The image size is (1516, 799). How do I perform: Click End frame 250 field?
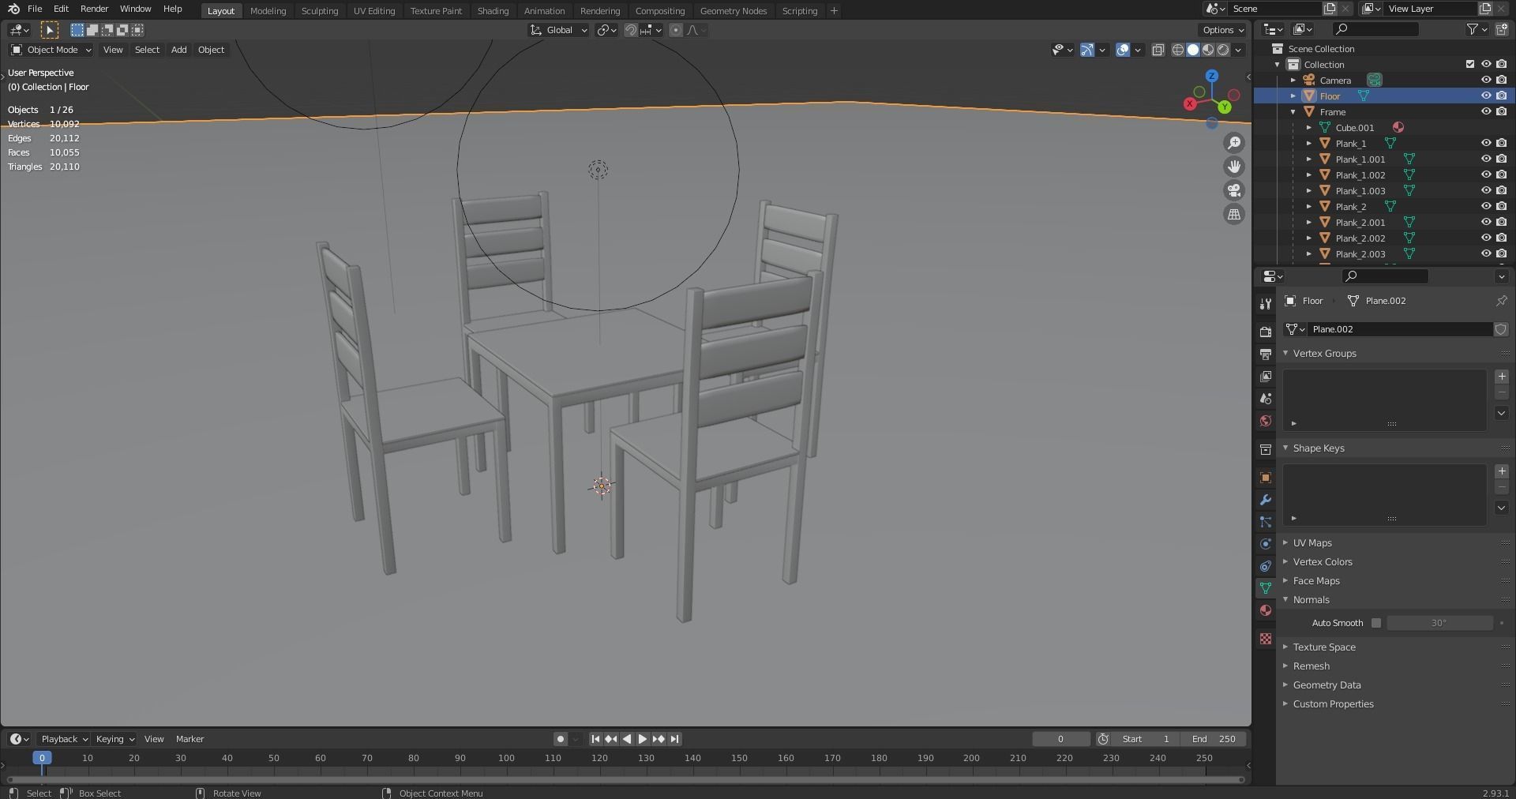[1214, 739]
